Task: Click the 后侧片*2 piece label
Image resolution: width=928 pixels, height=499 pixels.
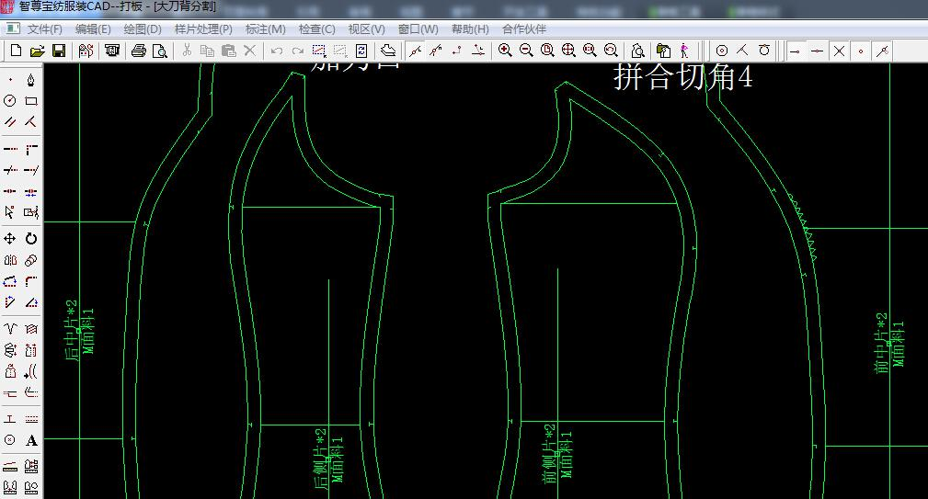Action: (320, 459)
